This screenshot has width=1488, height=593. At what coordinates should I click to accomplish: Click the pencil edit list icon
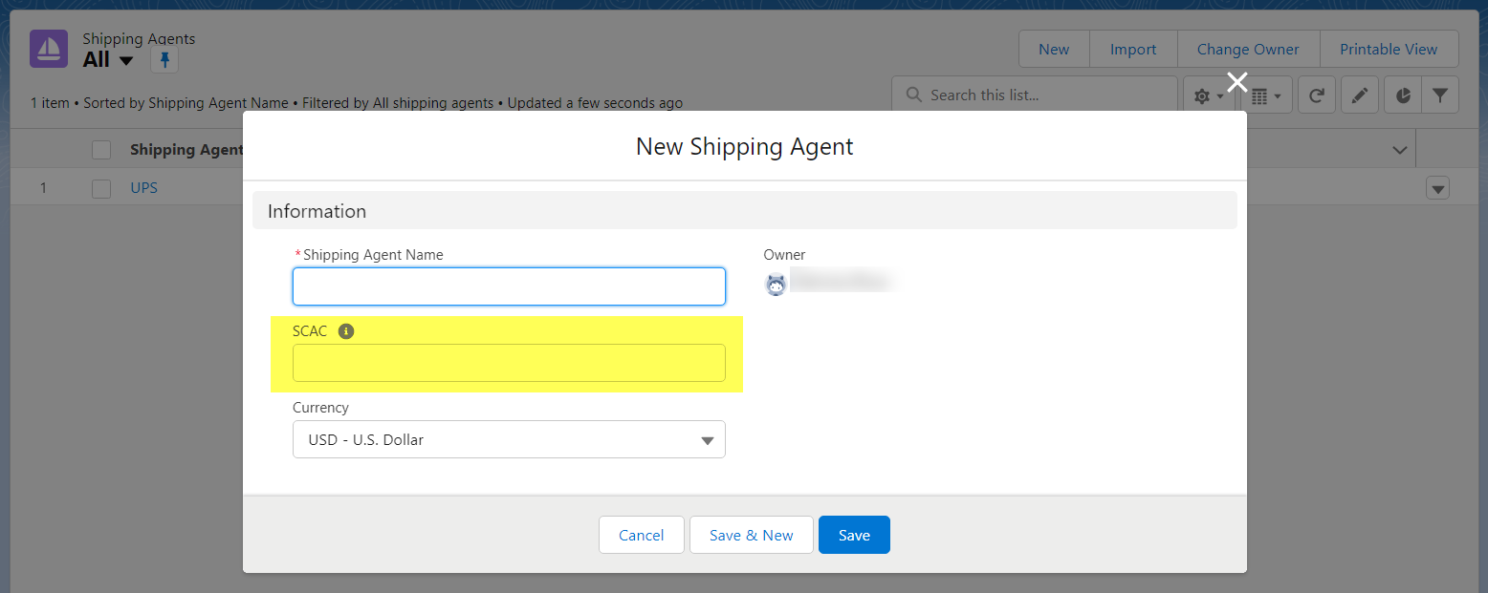click(1359, 95)
